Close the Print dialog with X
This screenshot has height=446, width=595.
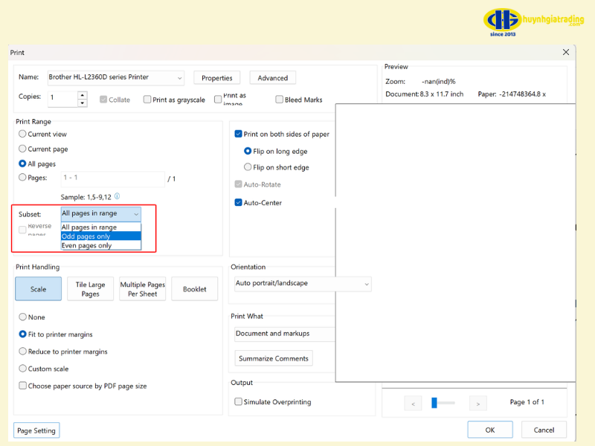point(566,52)
